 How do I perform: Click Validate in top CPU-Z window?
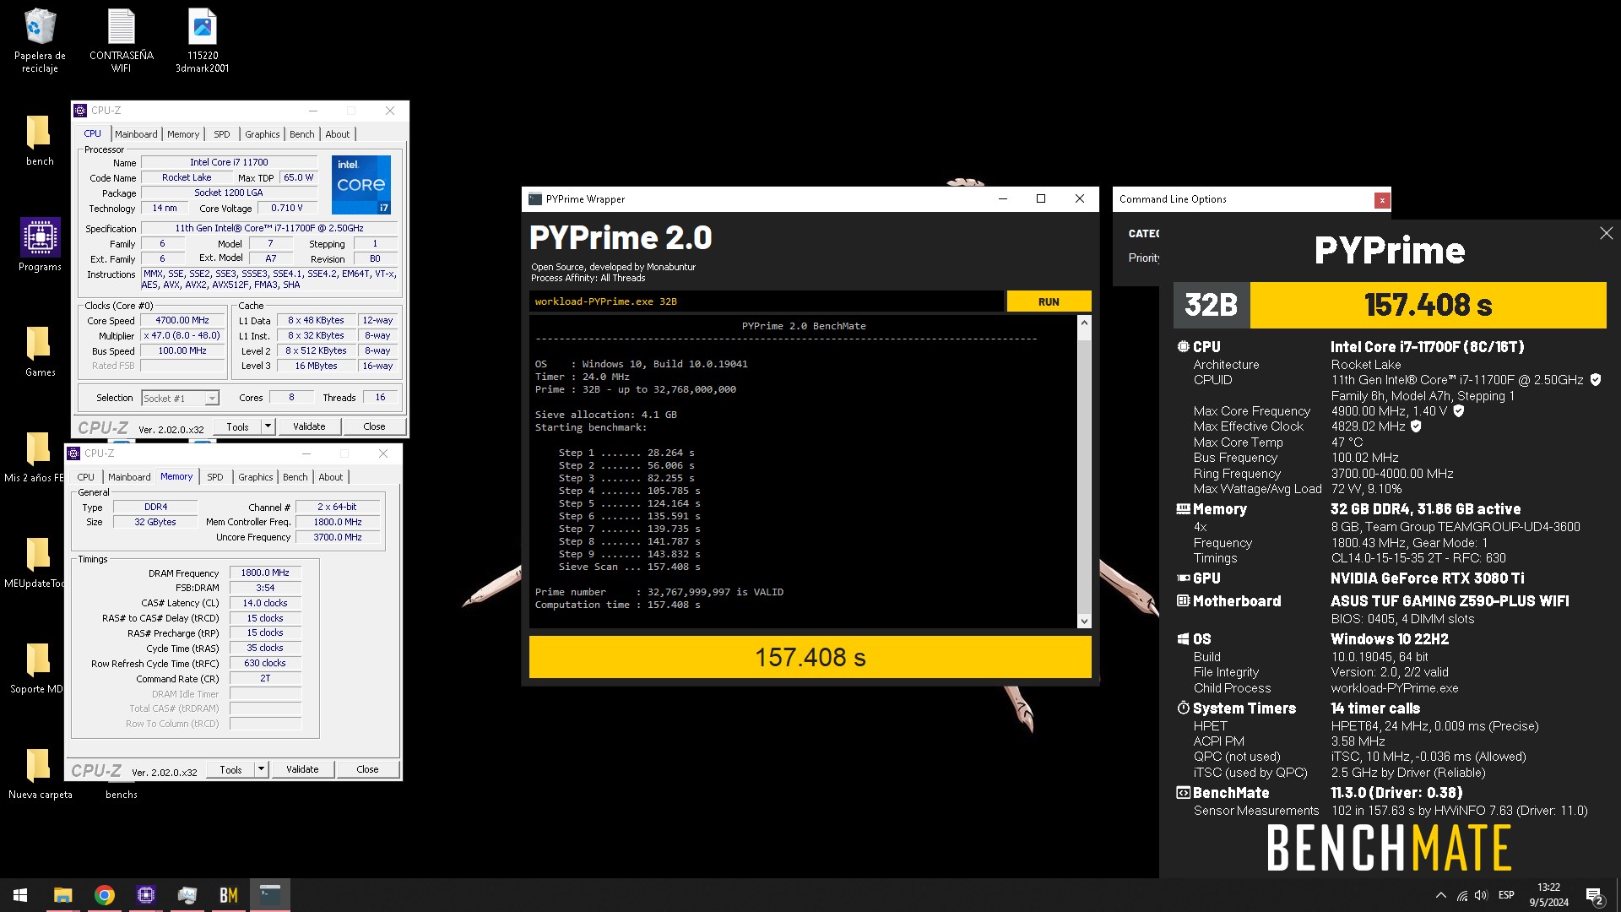309,426
